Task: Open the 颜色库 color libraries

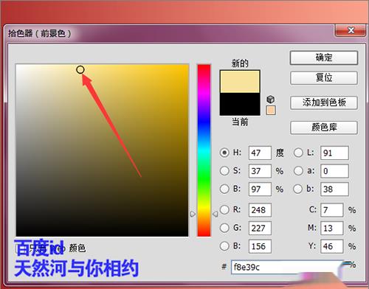Action: [x=324, y=128]
